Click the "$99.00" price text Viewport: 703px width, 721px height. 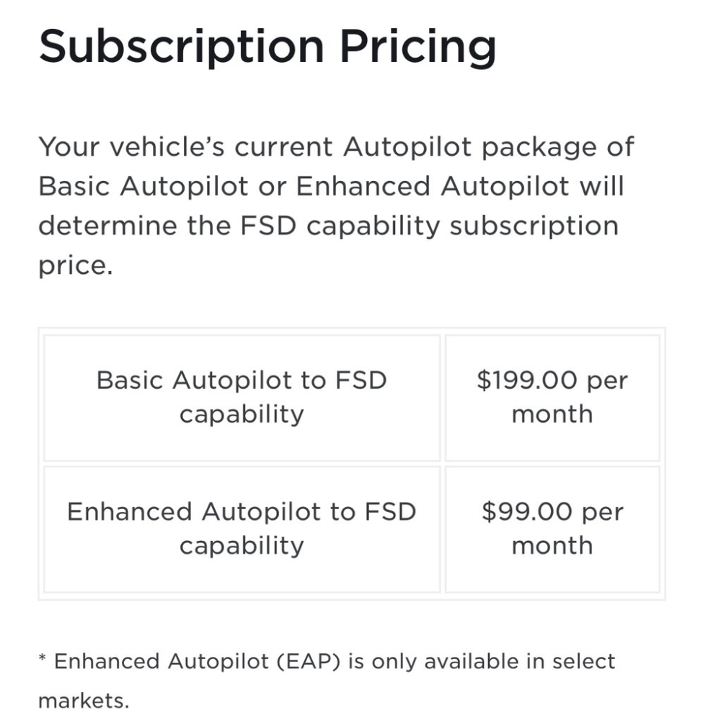527,512
